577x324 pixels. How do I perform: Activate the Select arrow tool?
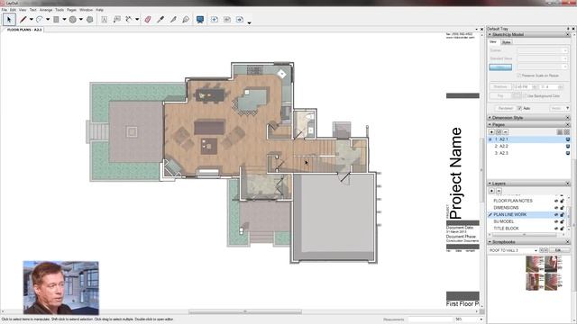click(x=9, y=20)
